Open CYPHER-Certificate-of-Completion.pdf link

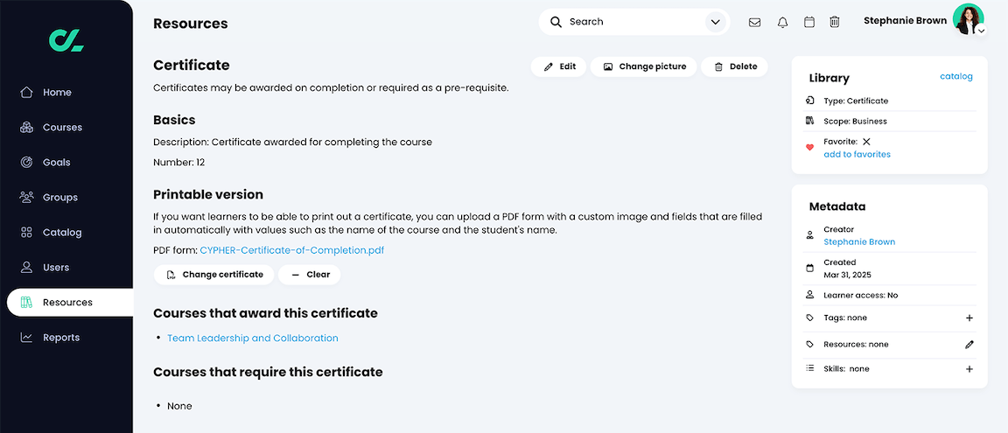pyautogui.click(x=292, y=250)
